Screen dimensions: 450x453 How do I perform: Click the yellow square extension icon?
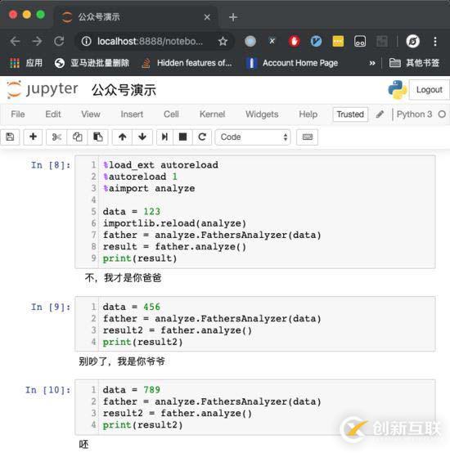coord(338,42)
